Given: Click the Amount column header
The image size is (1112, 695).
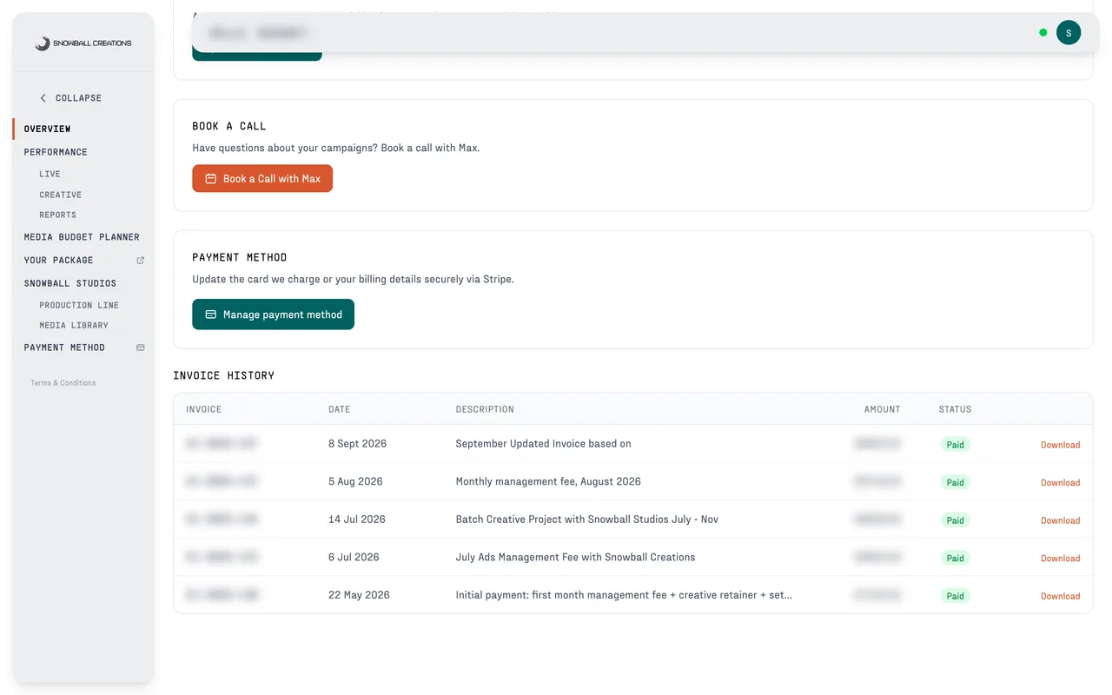Looking at the screenshot, I should tap(882, 409).
